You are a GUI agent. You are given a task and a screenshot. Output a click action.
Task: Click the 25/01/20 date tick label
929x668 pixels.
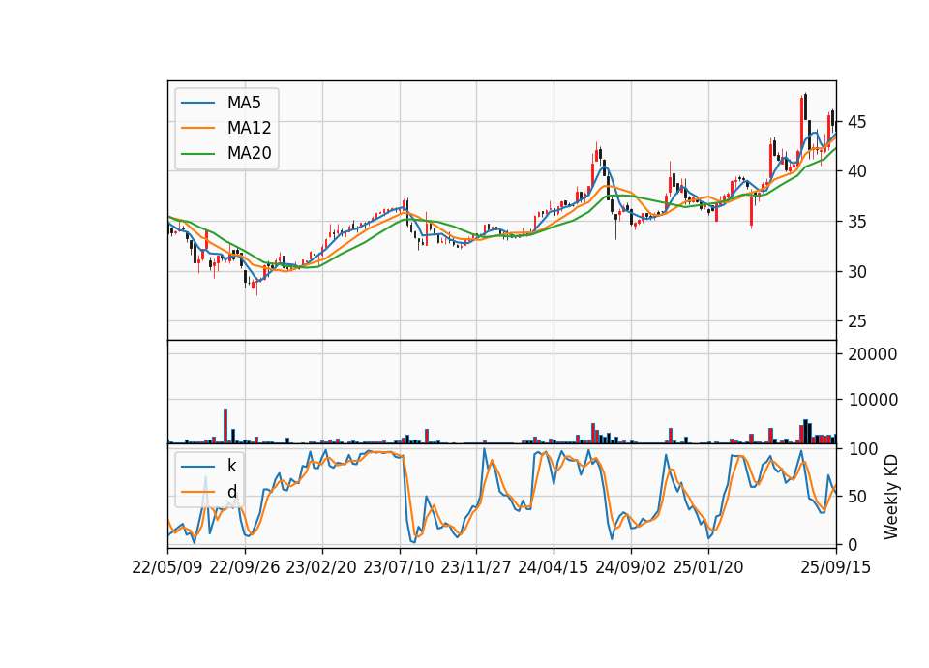click(x=708, y=567)
